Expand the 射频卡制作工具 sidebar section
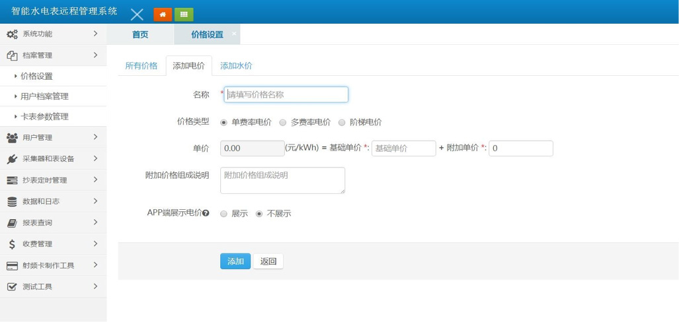The width and height of the screenshot is (679, 322). coord(53,265)
